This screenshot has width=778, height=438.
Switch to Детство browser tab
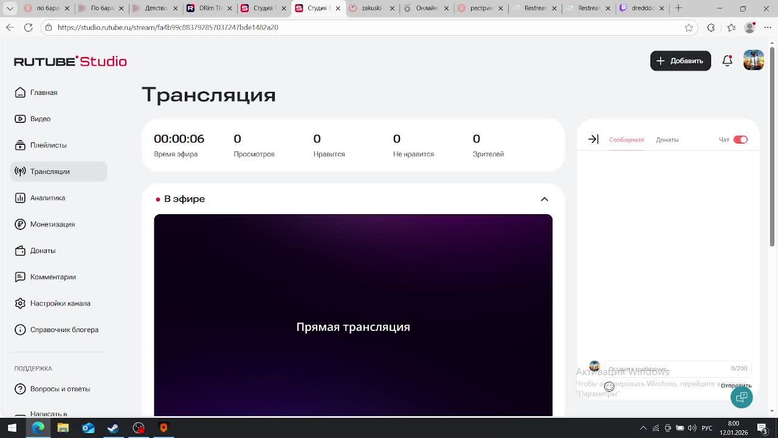pyautogui.click(x=155, y=8)
